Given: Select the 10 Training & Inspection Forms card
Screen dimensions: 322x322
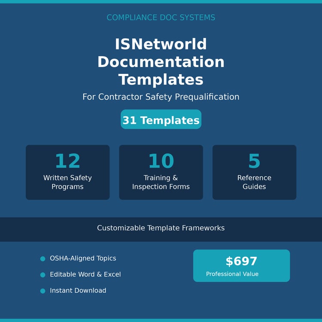Looking at the screenshot, I should click(161, 172).
